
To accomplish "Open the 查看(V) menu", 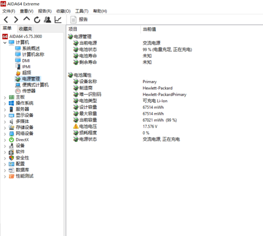I will (x=26, y=11).
